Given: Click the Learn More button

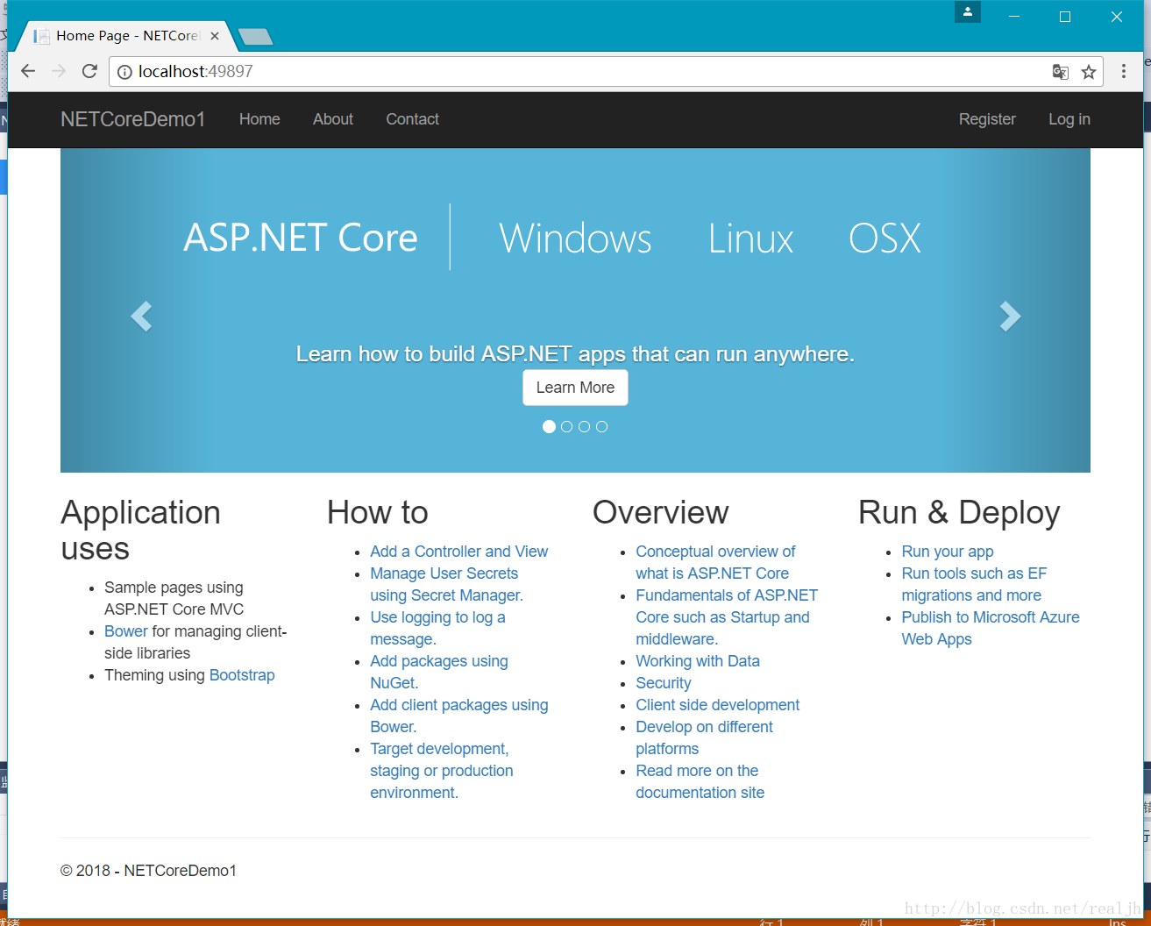Looking at the screenshot, I should [575, 388].
